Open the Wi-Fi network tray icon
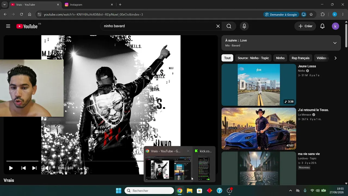Image resolution: width=348 pixels, height=196 pixels. (x=312, y=191)
